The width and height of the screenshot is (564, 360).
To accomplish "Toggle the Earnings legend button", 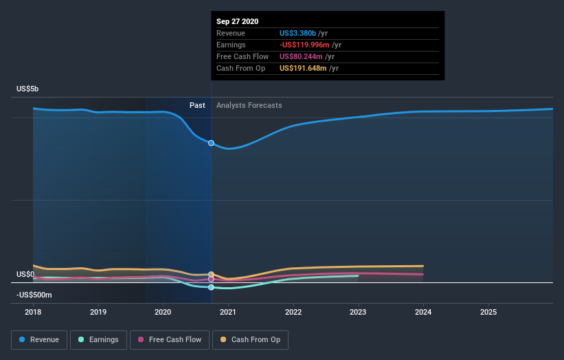I will (x=98, y=340).
